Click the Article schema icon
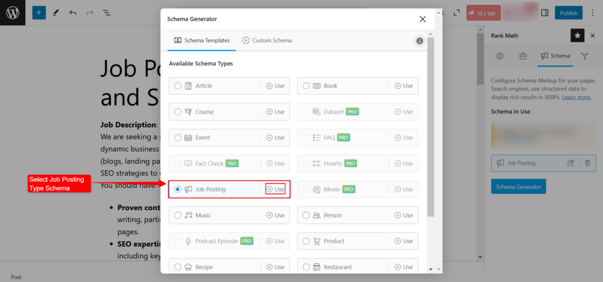This screenshot has width=603, height=282. (188, 86)
